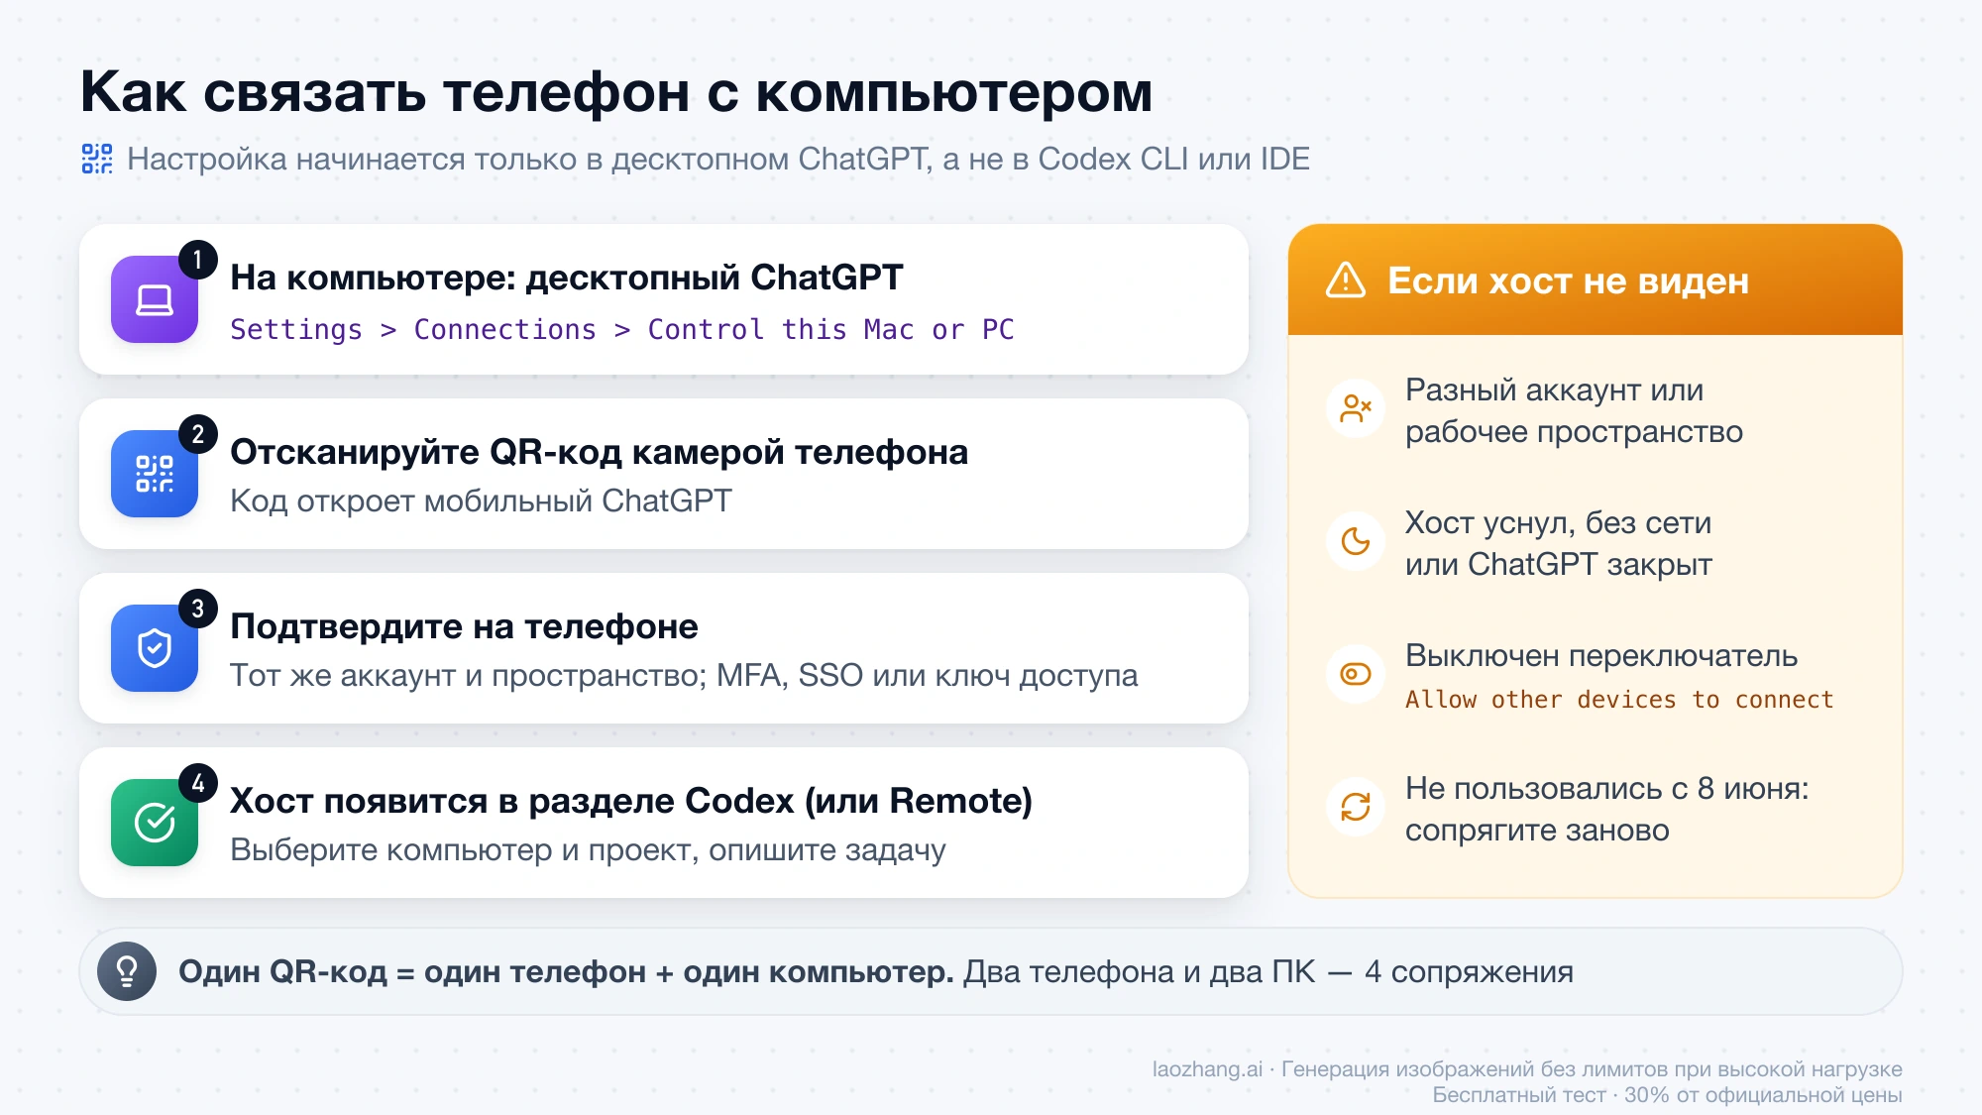Screen dimensions: 1982x1115
Task: Click the path 'Settings > Connections > Control this Mac or PC'
Action: 622,329
